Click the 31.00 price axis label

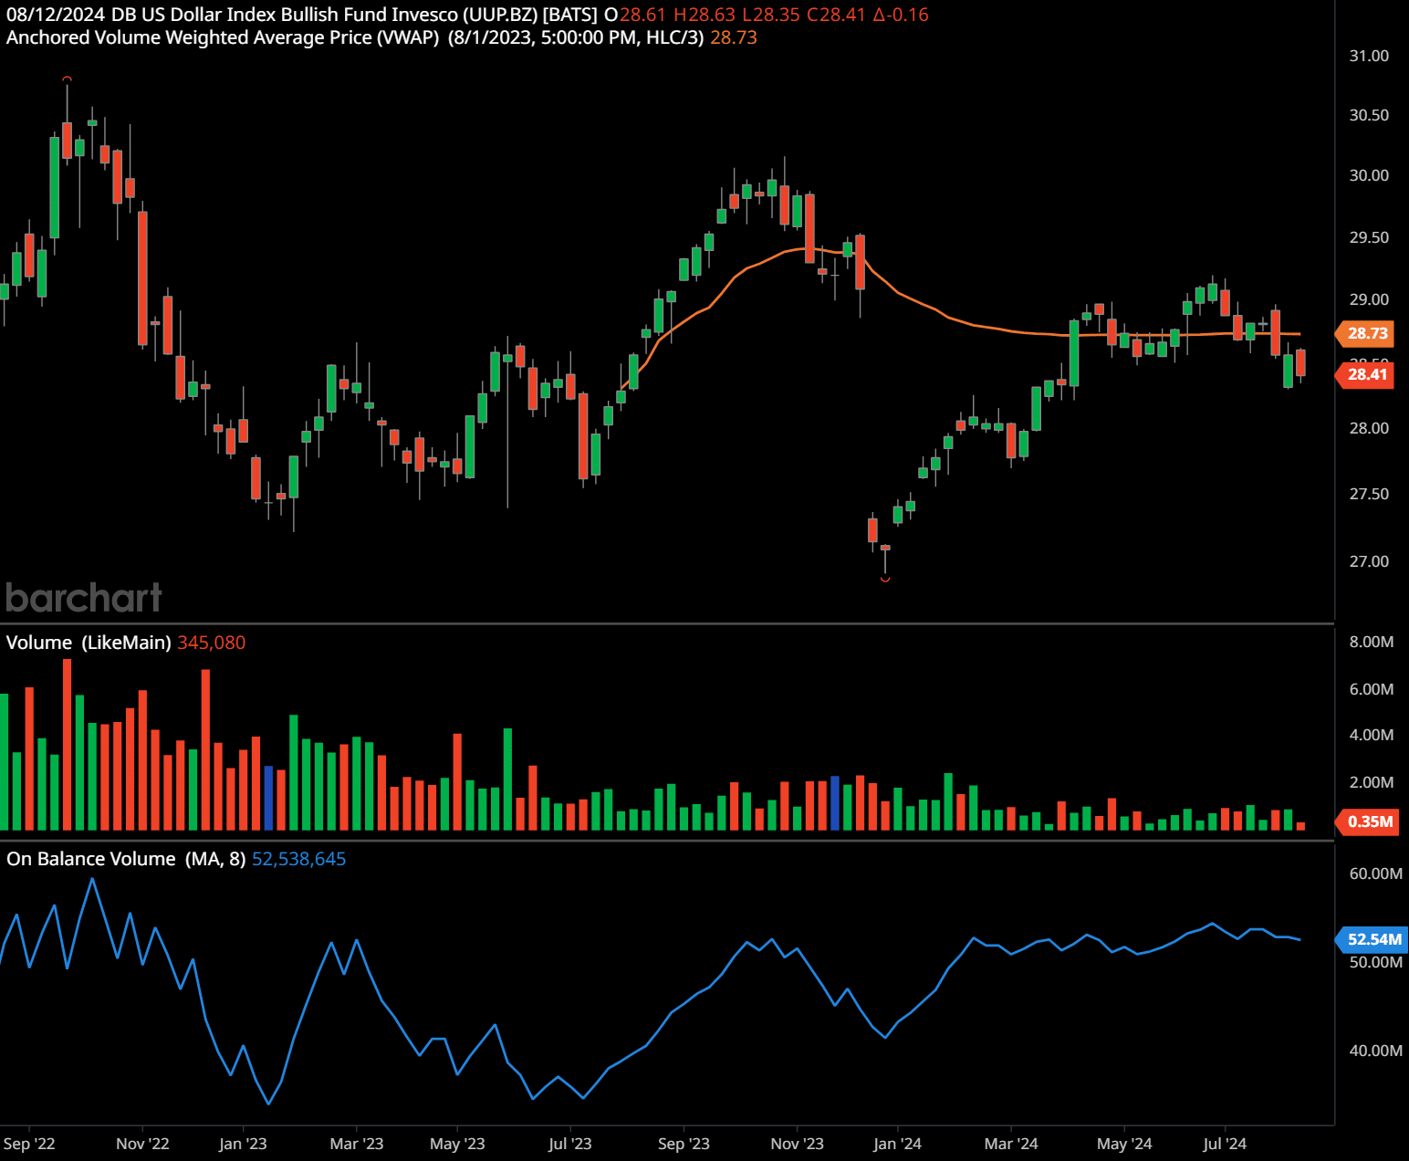pyautogui.click(x=1369, y=56)
